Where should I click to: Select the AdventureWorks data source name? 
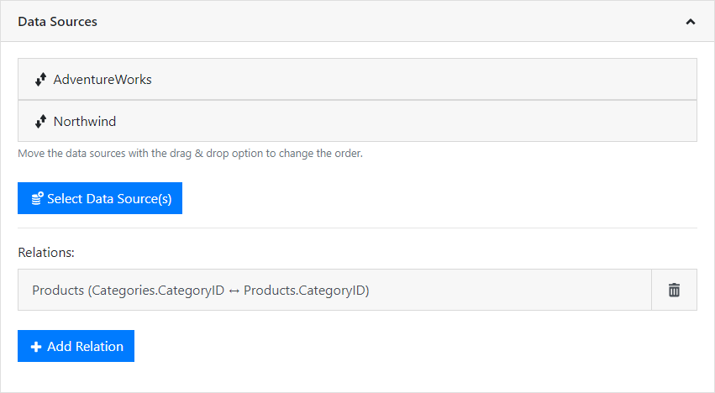point(103,80)
